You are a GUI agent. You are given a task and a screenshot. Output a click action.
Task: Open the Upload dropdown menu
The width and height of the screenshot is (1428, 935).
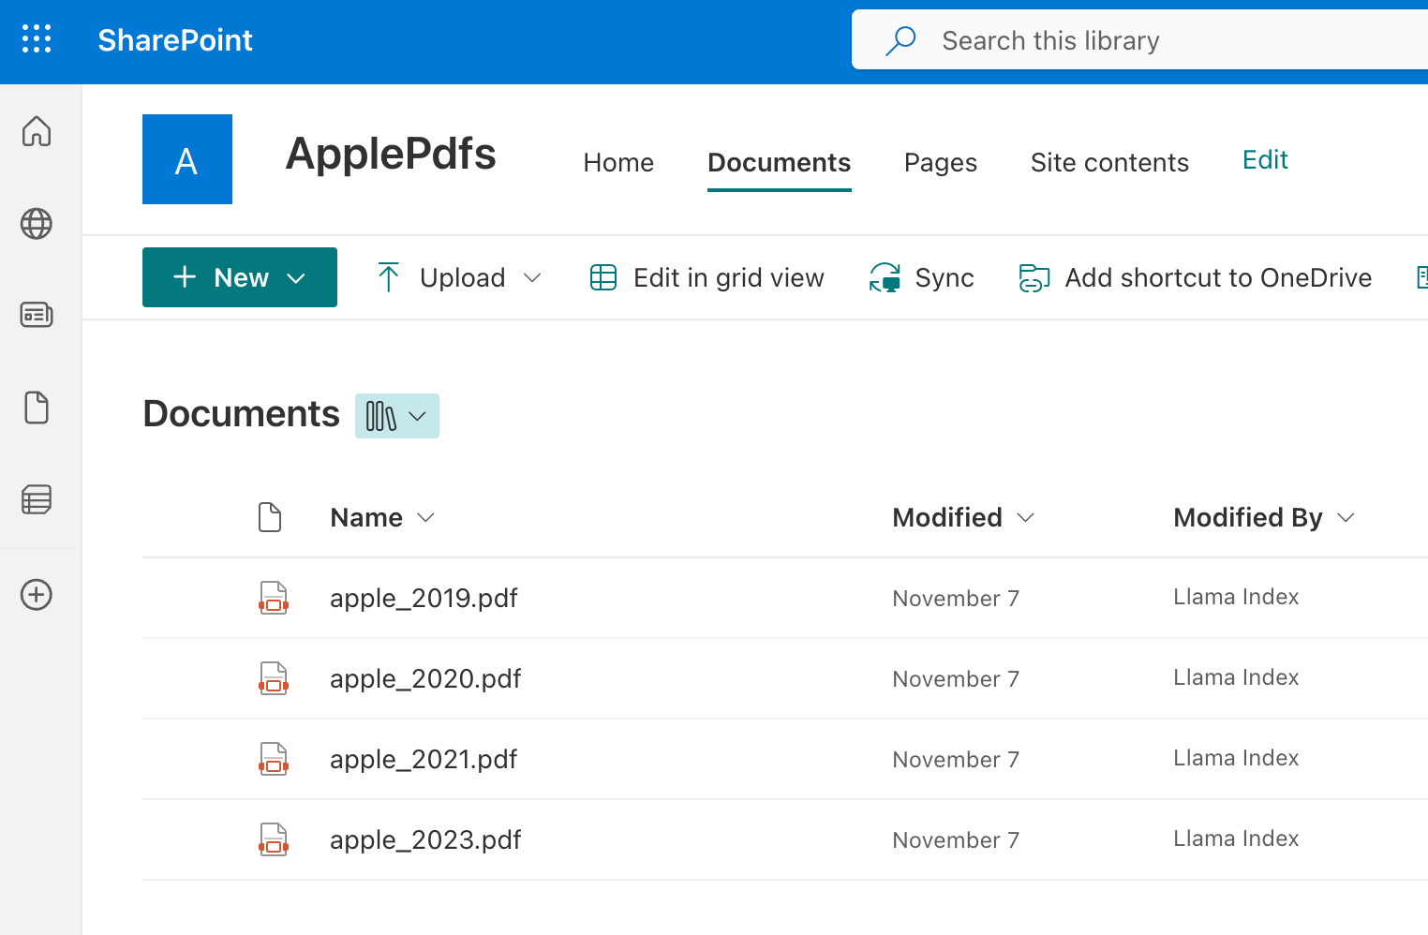tap(459, 277)
